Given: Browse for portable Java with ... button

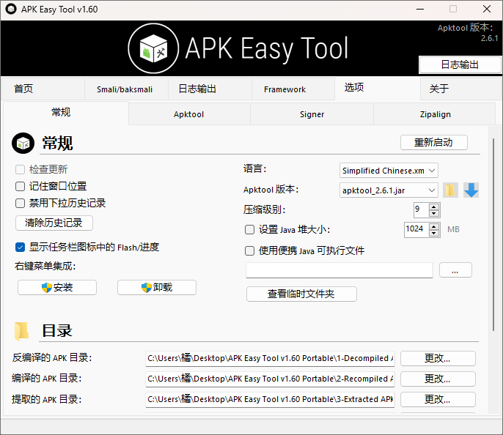Looking at the screenshot, I should coord(455,270).
